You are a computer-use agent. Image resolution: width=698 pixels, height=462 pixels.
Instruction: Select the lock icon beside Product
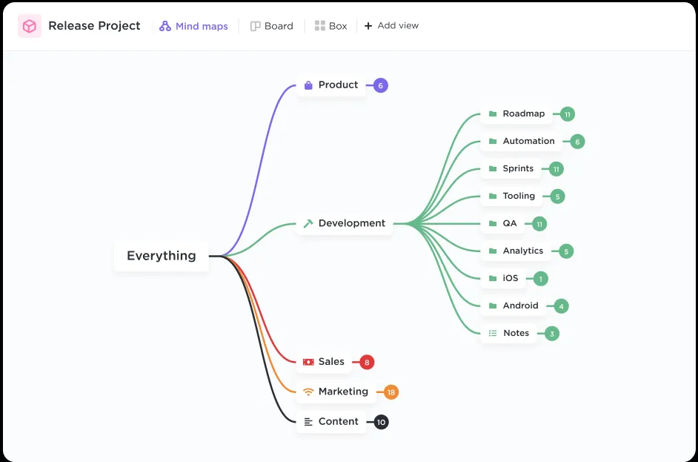[308, 85]
